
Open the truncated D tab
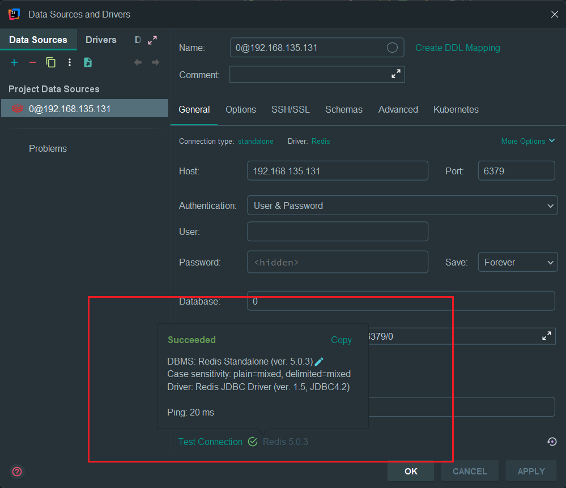pos(138,40)
